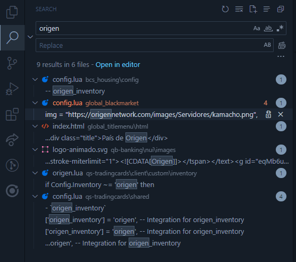Viewport: 296px width, 262px height.
Task: Click the bcs_housing config.lua file icon
Action: click(45, 80)
